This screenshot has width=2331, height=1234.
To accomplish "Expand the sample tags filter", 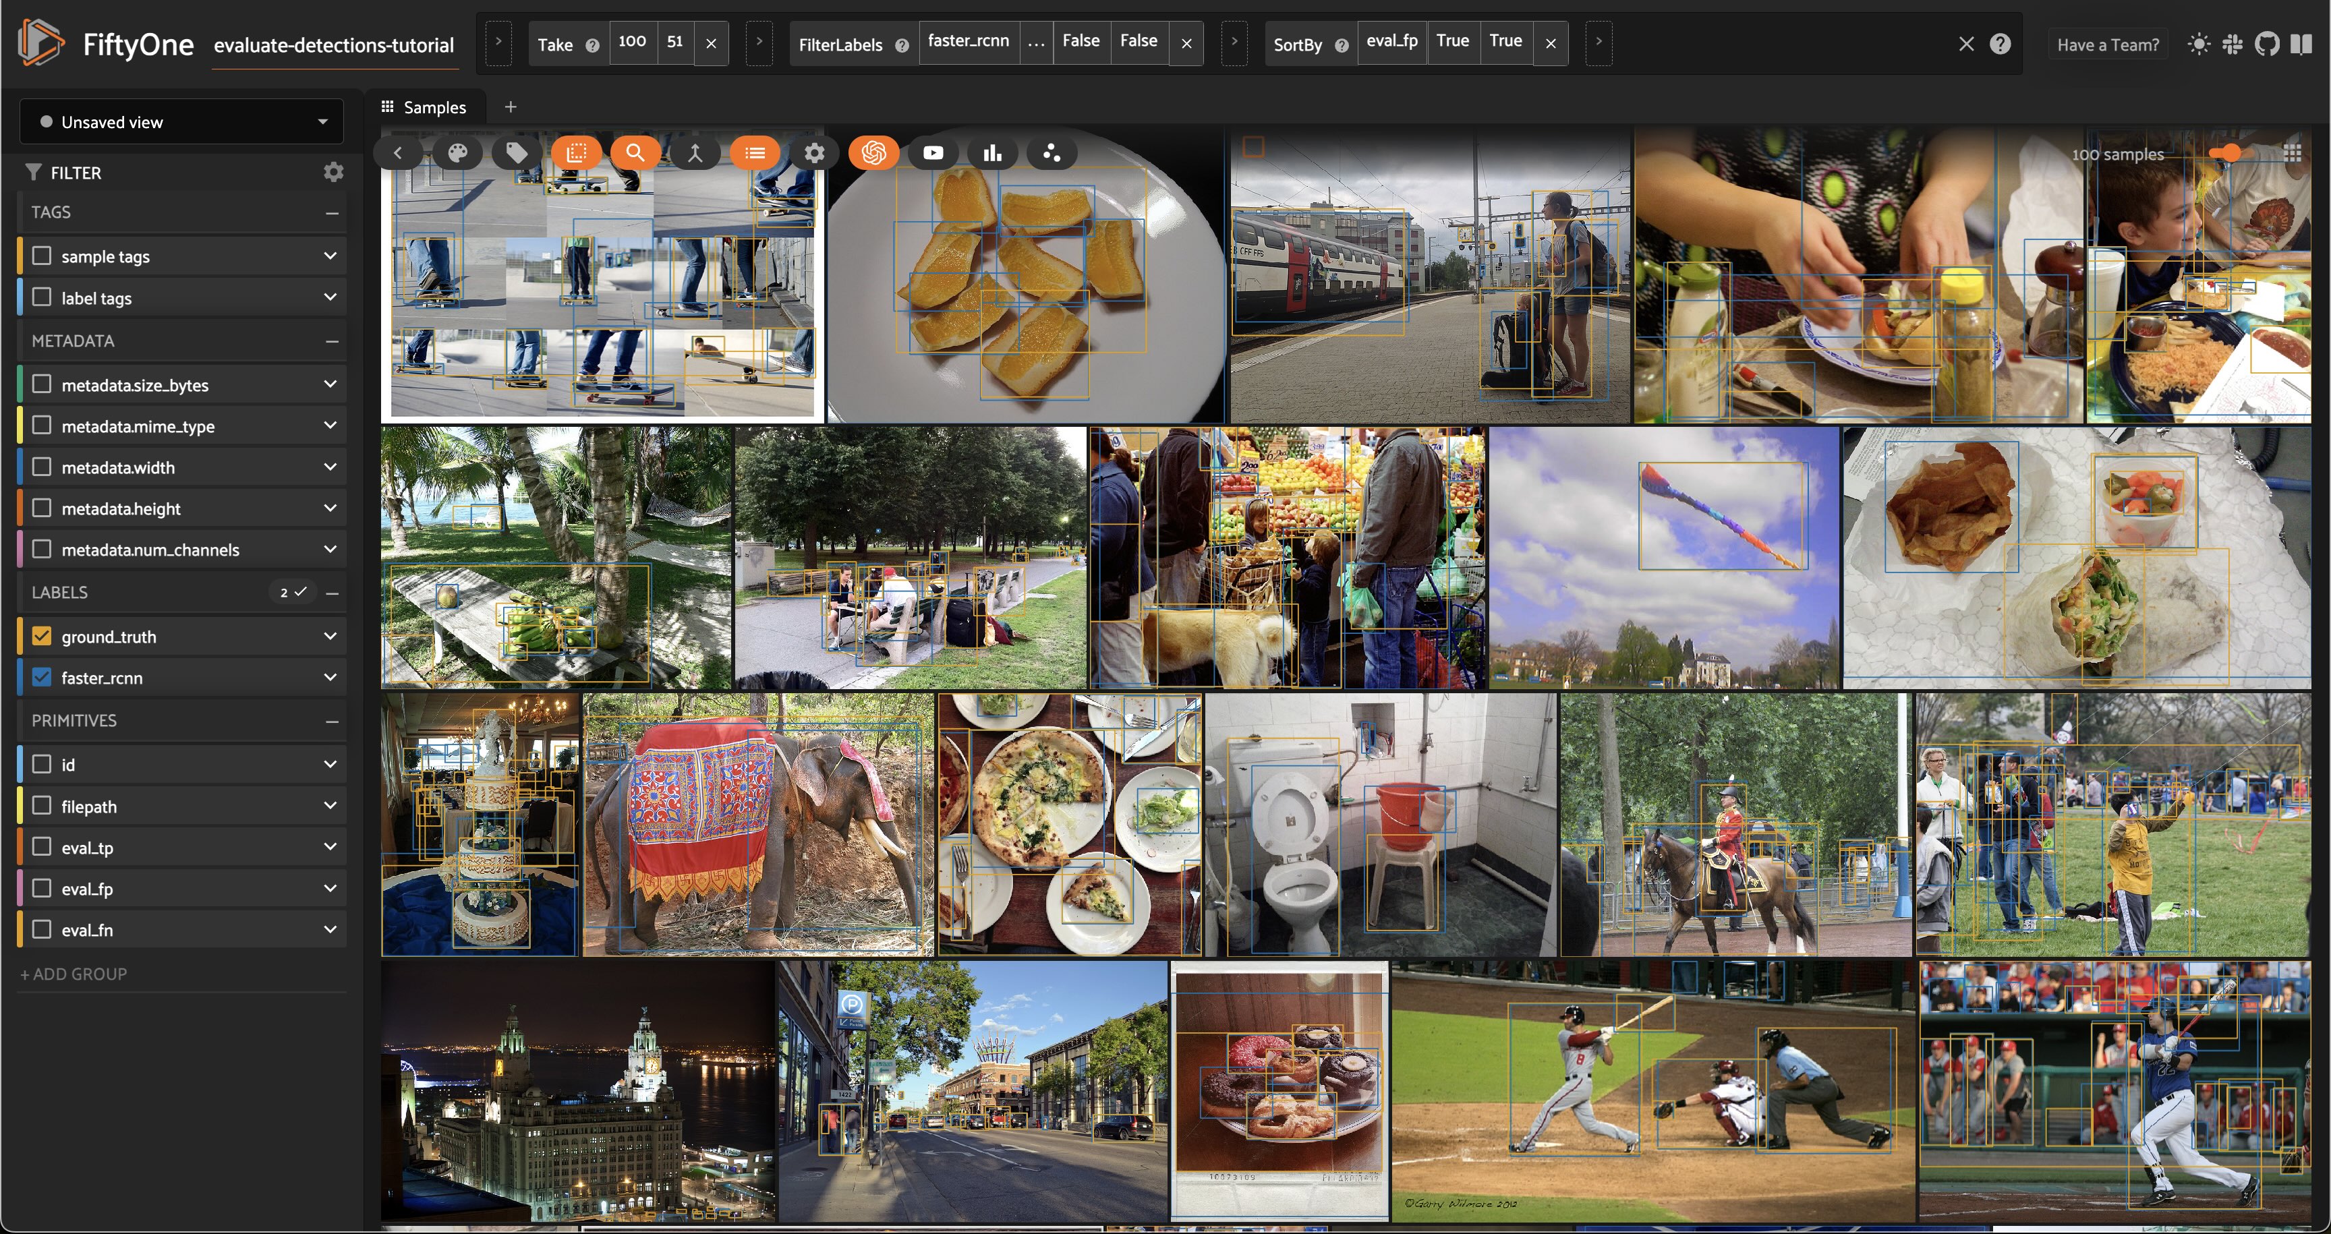I will pos(330,256).
